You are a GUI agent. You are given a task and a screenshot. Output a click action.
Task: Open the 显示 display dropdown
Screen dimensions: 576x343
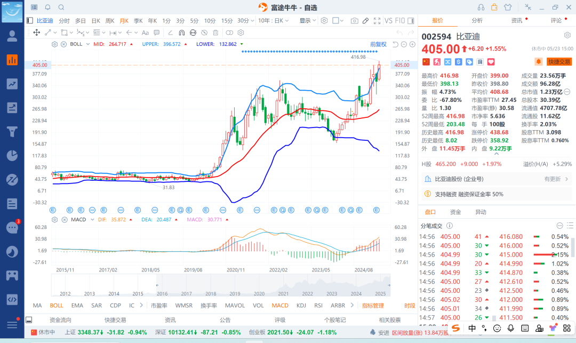(x=308, y=21)
